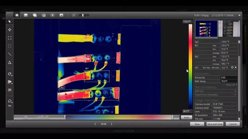Switch to plain Thermal image mode

(26, 15)
